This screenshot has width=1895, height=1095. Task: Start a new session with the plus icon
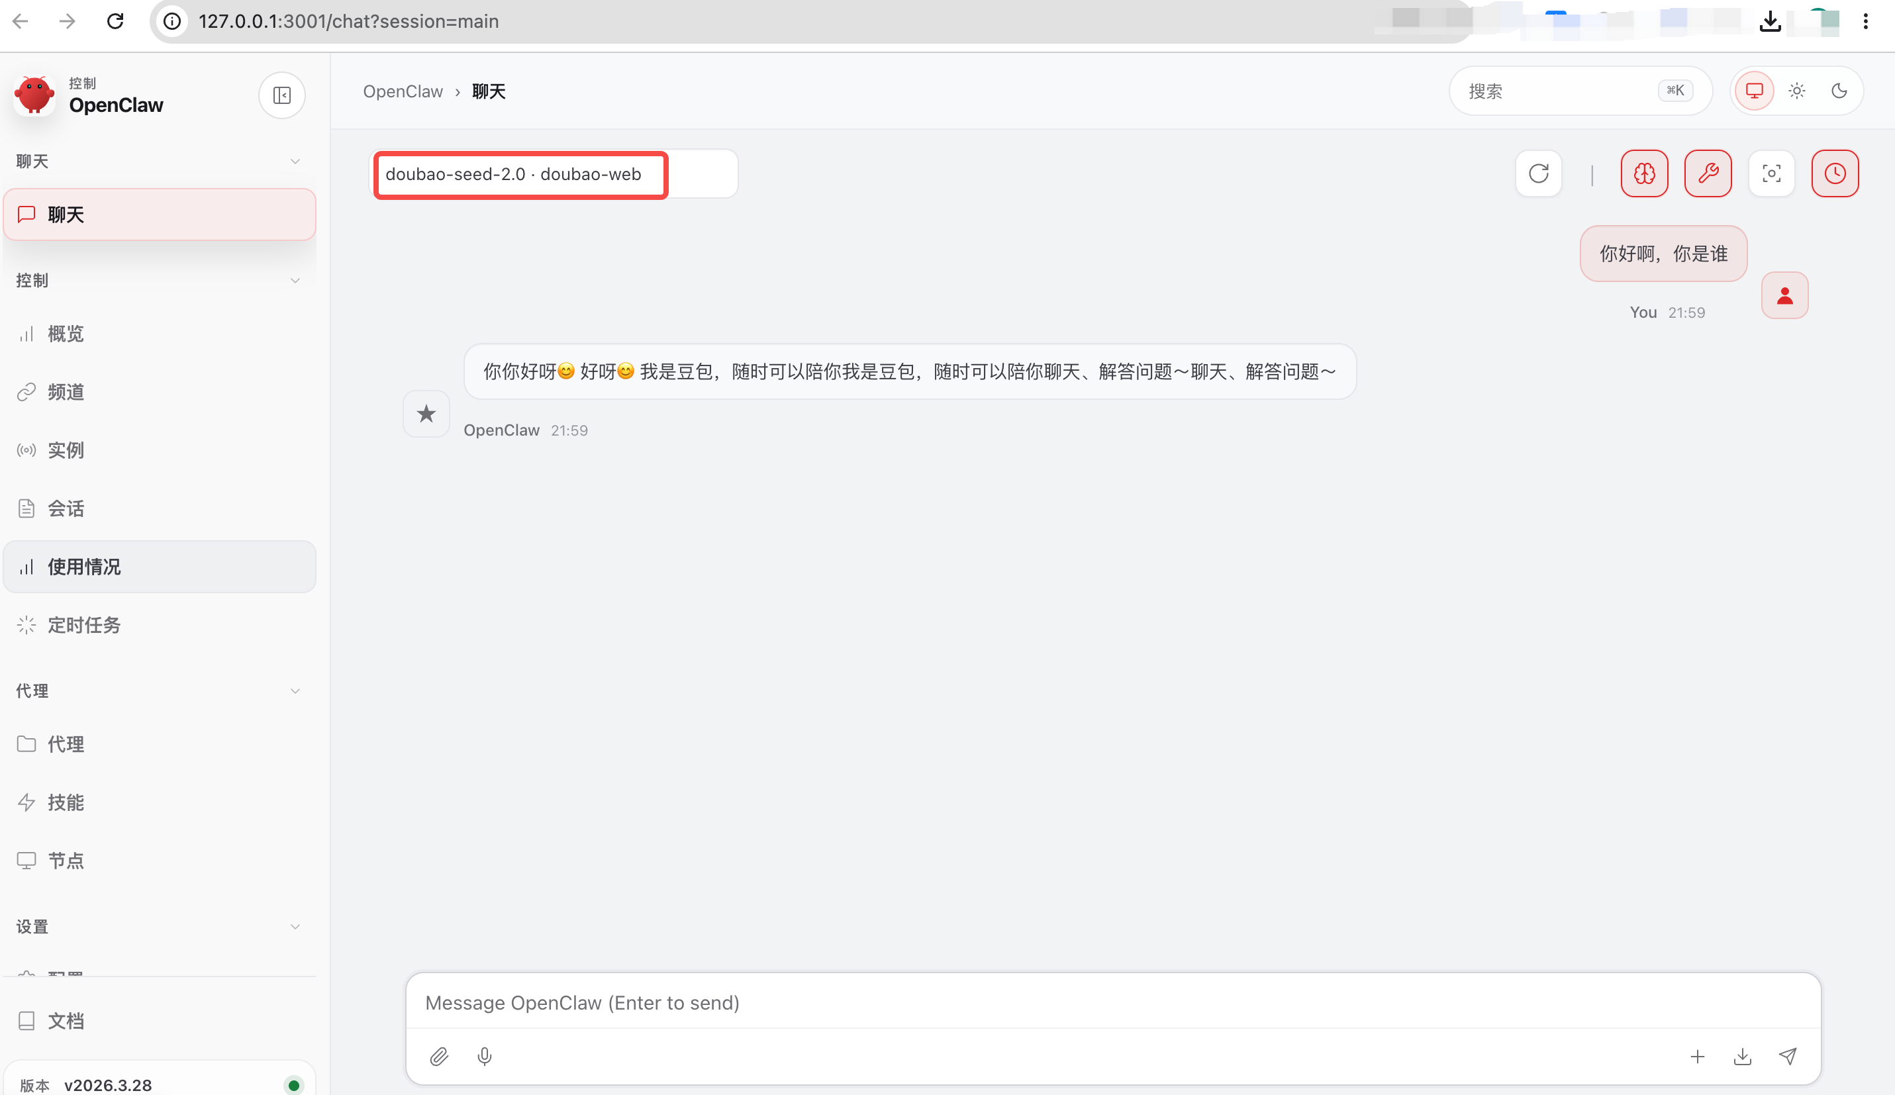(1697, 1057)
